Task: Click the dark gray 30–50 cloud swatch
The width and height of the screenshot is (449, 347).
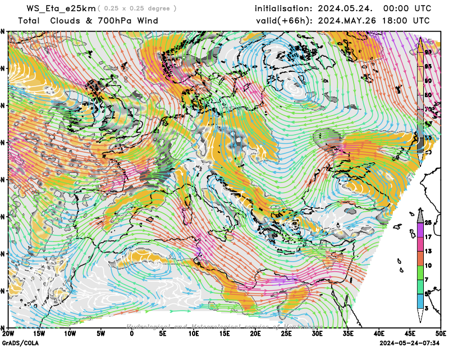Action: (x=420, y=145)
